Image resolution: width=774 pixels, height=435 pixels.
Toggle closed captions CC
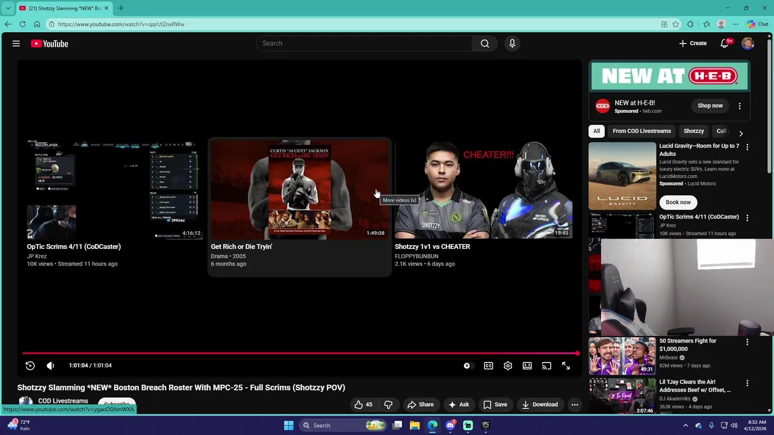click(x=489, y=366)
